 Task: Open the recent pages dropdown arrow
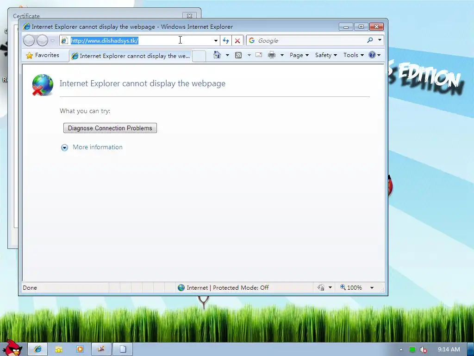pyautogui.click(x=53, y=40)
